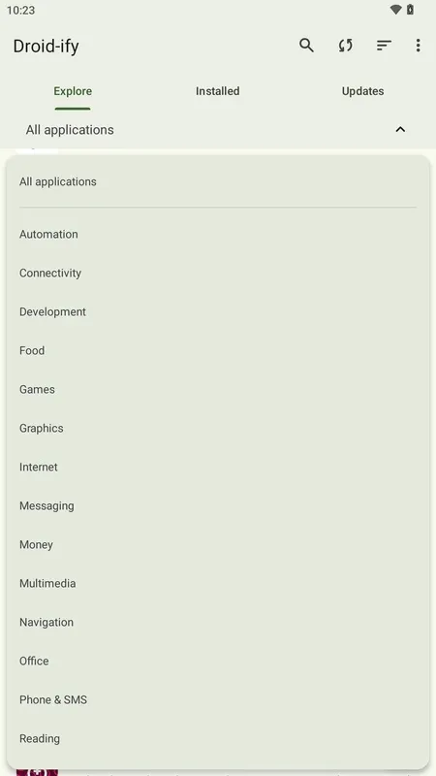The height and width of the screenshot is (776, 436).
Task: Select the Automation category
Action: pyautogui.click(x=218, y=234)
